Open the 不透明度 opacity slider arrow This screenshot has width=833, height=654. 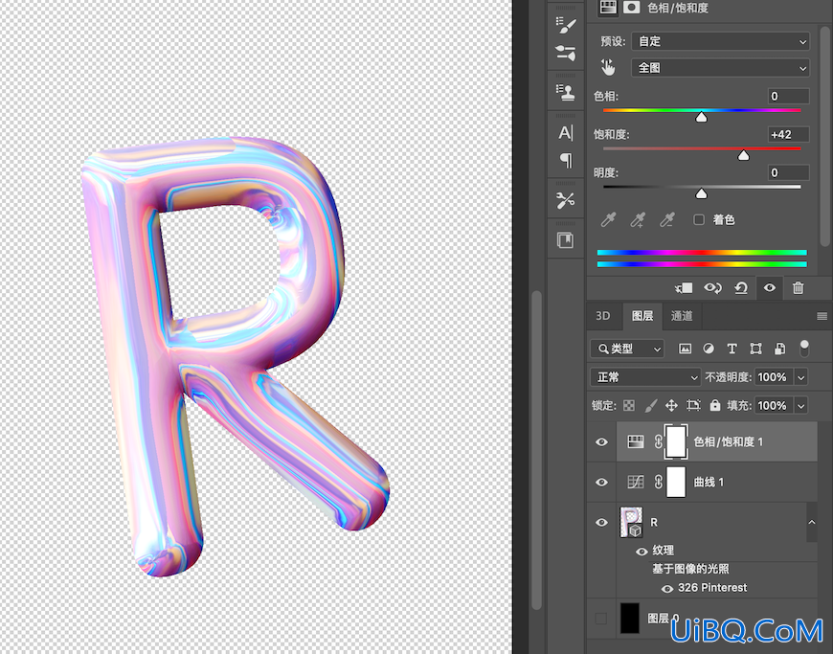pyautogui.click(x=801, y=377)
